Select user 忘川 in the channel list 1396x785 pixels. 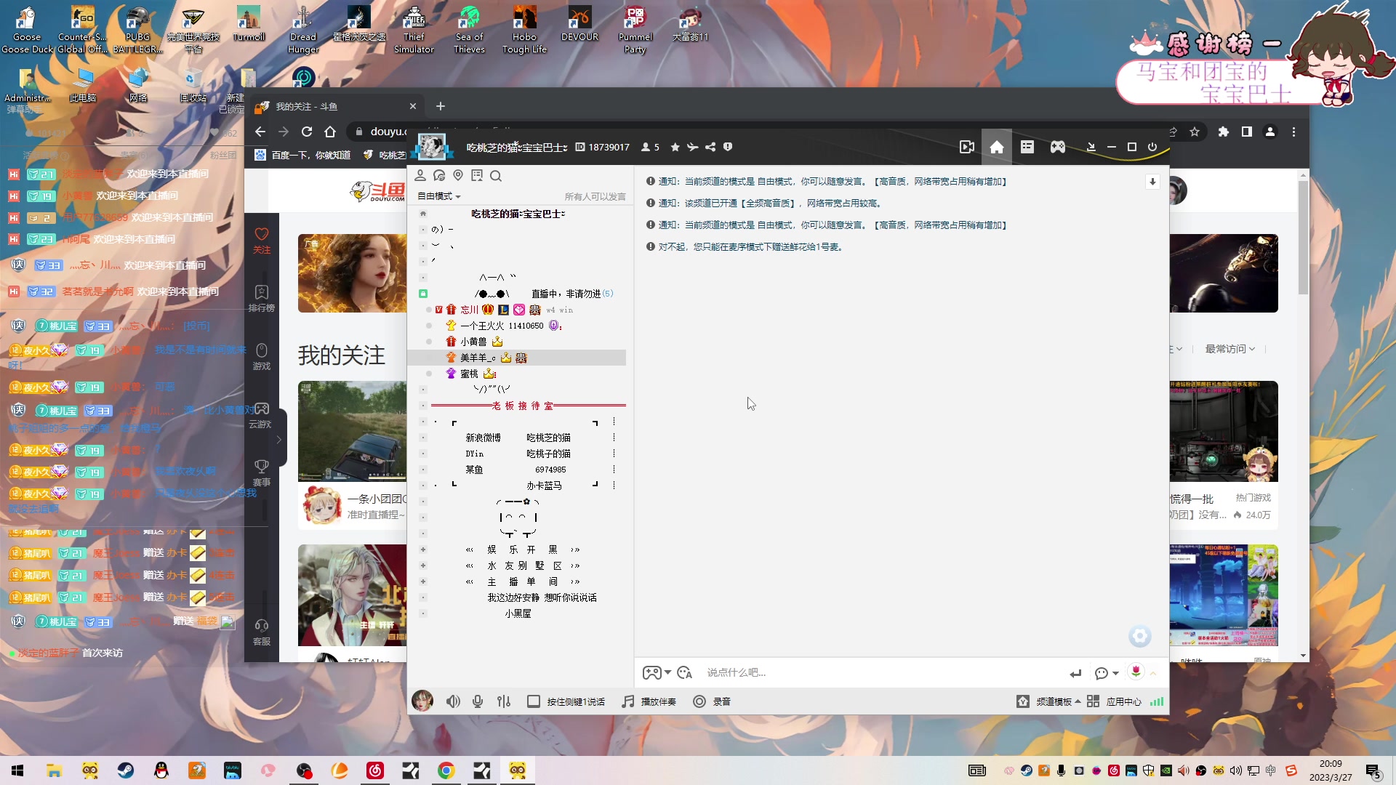[x=469, y=310]
